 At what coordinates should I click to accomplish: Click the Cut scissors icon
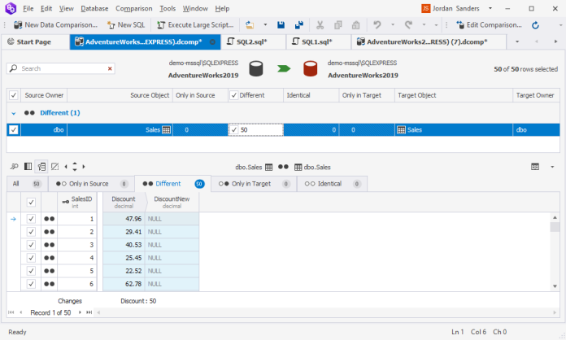pos(320,25)
